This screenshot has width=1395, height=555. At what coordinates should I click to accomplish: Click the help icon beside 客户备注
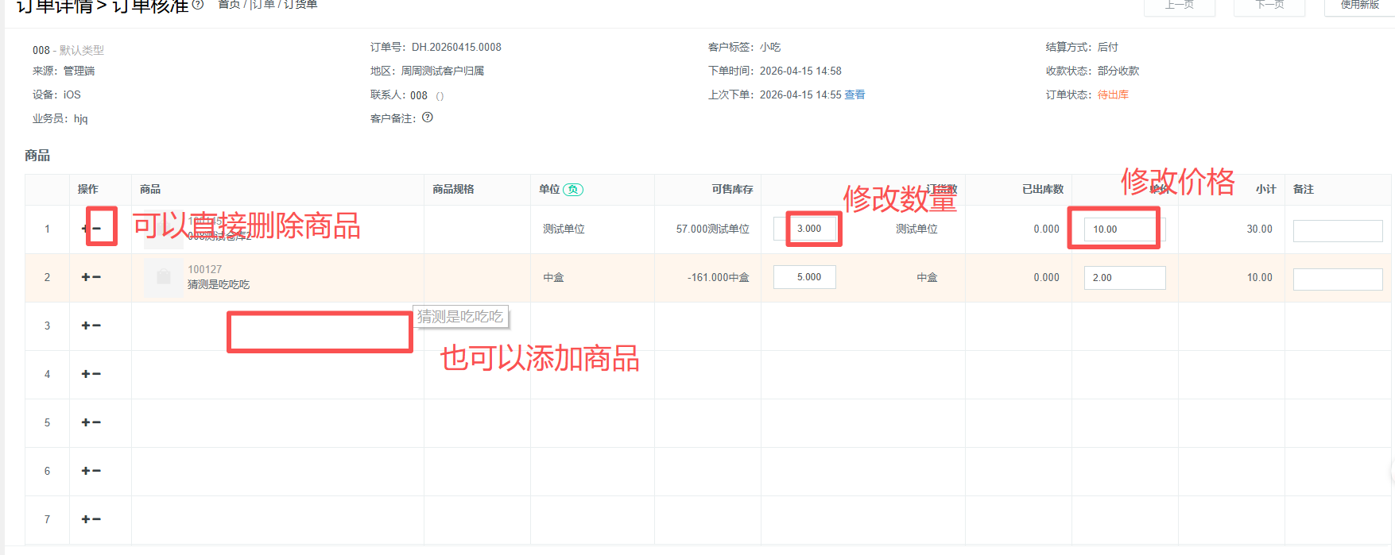click(428, 118)
